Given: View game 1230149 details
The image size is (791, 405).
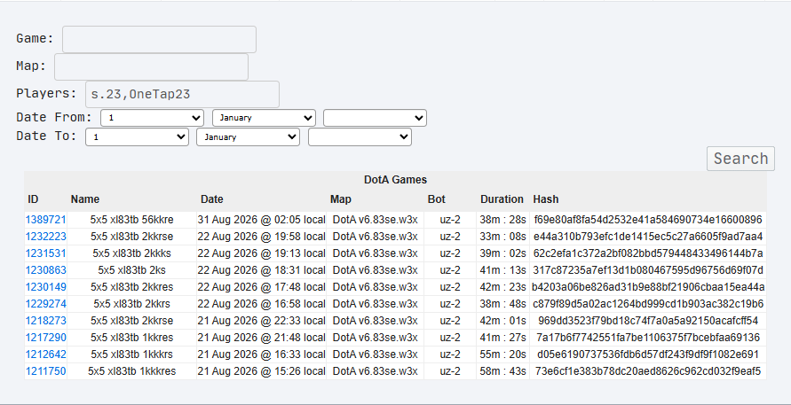Looking at the screenshot, I should click(x=46, y=287).
